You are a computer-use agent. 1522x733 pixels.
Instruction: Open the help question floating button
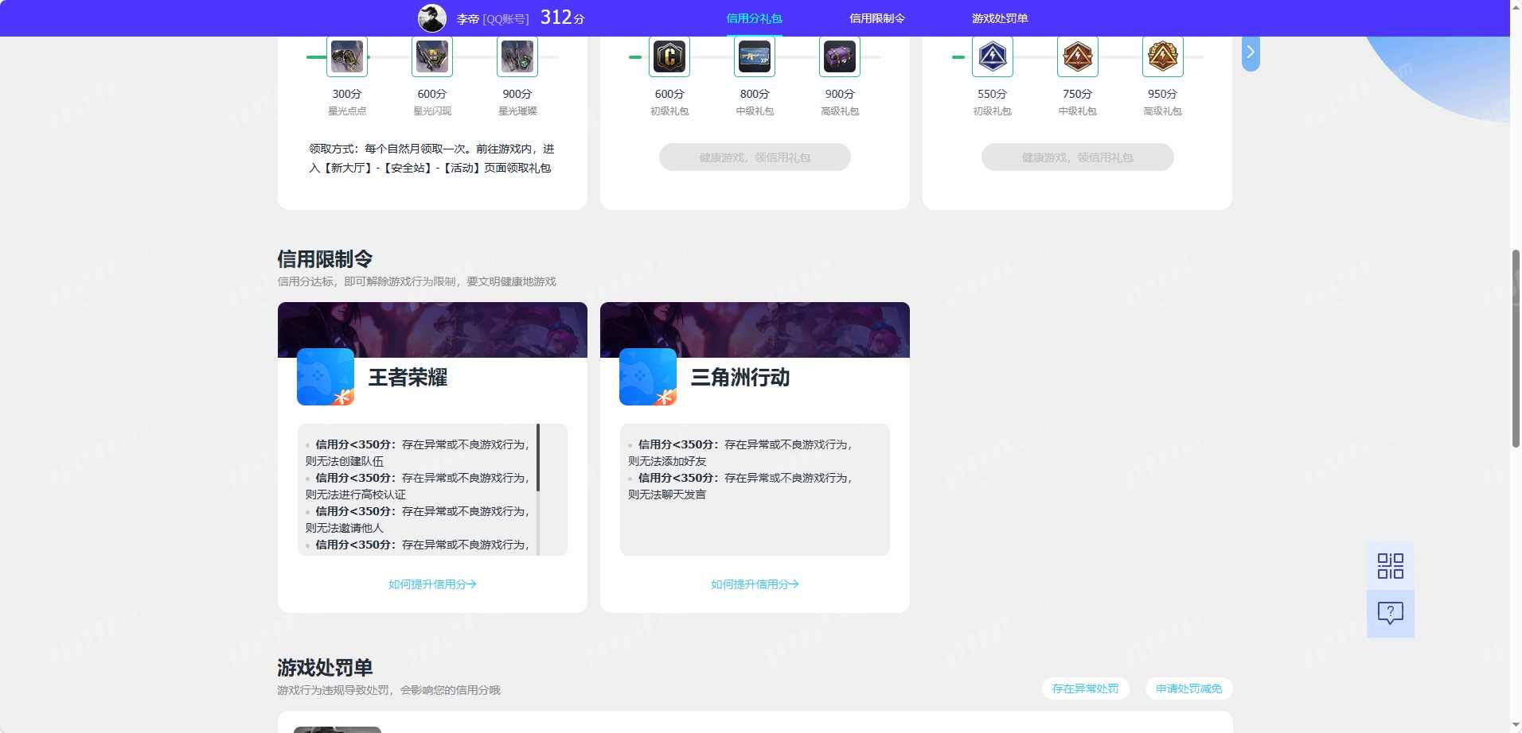point(1391,613)
